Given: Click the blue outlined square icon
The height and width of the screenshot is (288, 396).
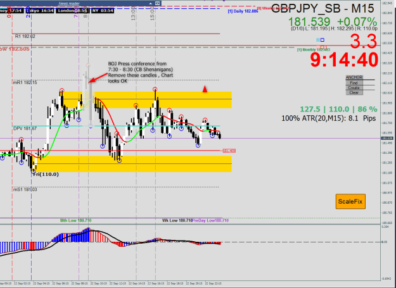Looking at the screenshot, I should point(323,40).
